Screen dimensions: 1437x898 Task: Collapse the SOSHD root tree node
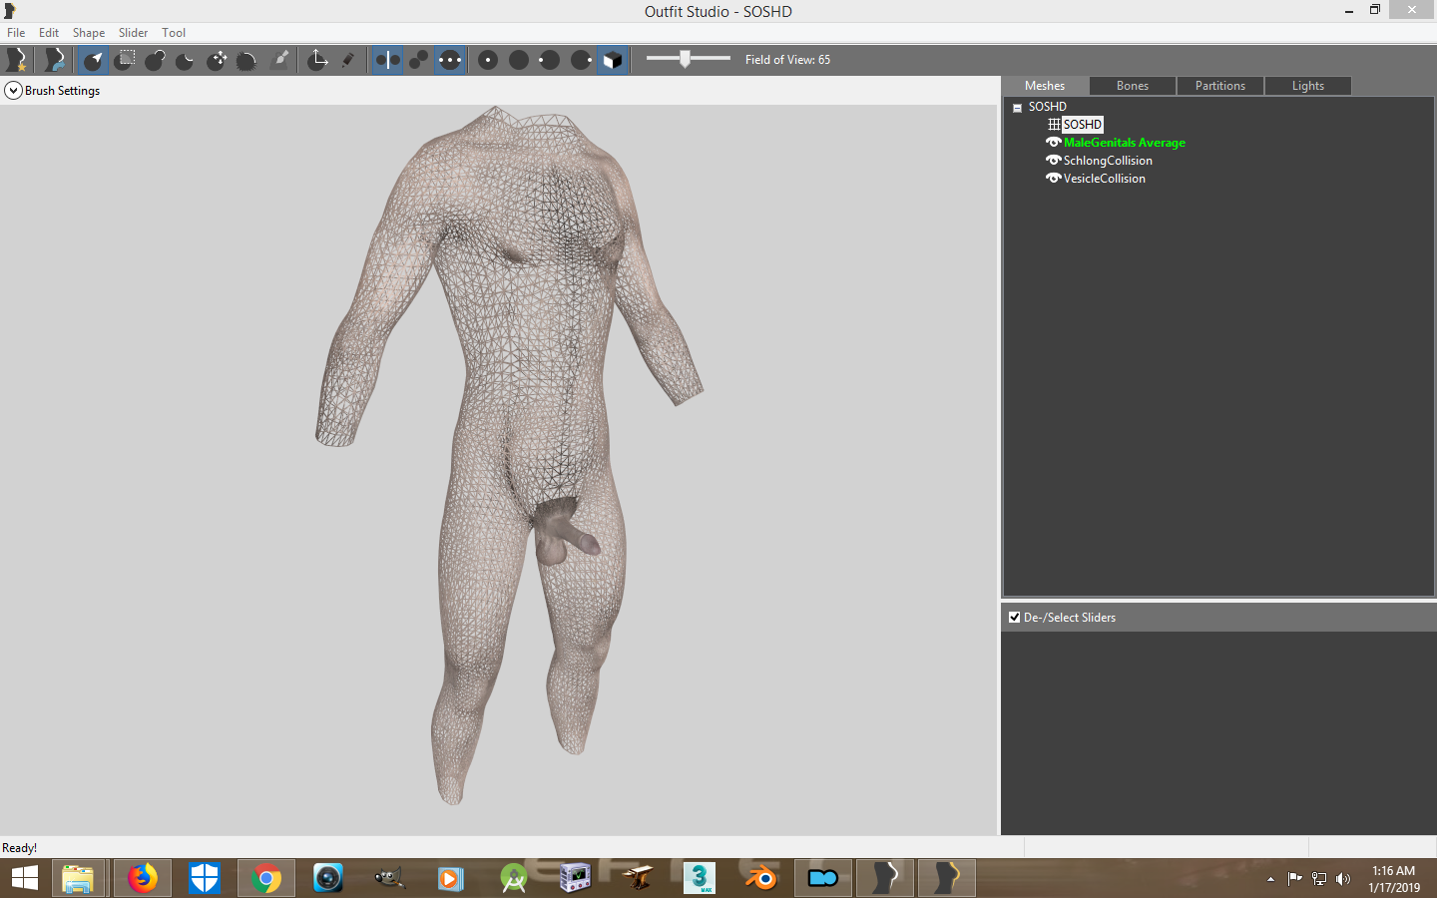tap(1017, 108)
